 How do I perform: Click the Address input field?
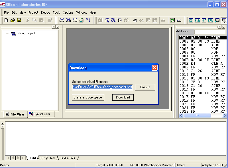[210, 32]
